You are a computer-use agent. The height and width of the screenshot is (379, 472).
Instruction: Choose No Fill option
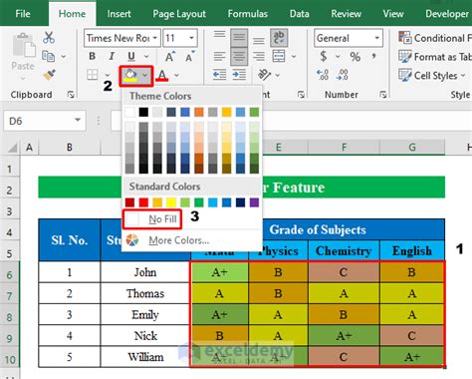tap(152, 219)
